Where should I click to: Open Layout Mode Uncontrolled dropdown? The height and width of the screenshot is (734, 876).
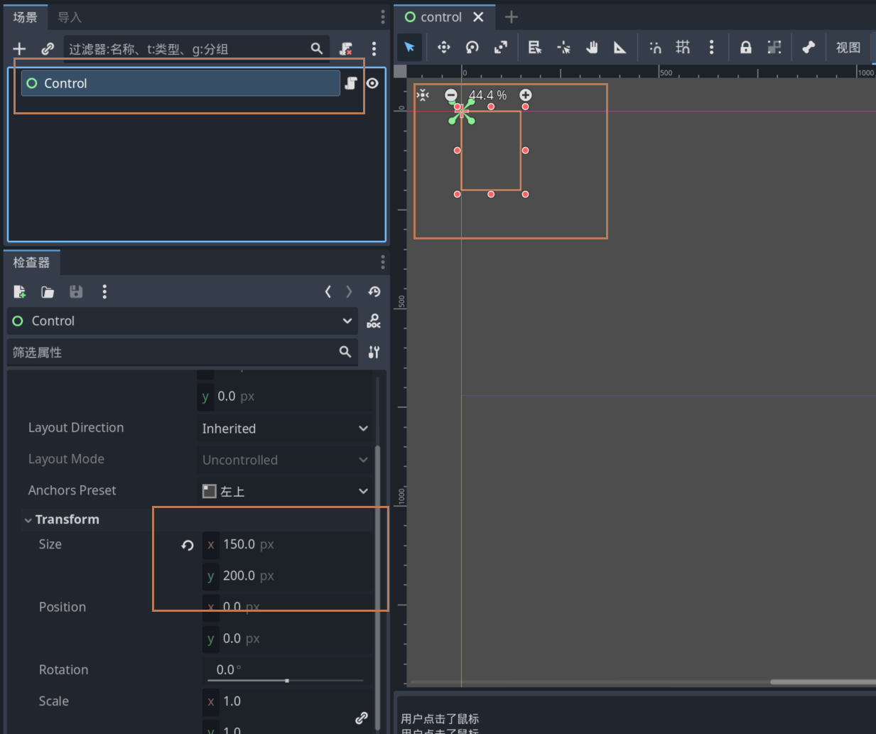(x=285, y=460)
